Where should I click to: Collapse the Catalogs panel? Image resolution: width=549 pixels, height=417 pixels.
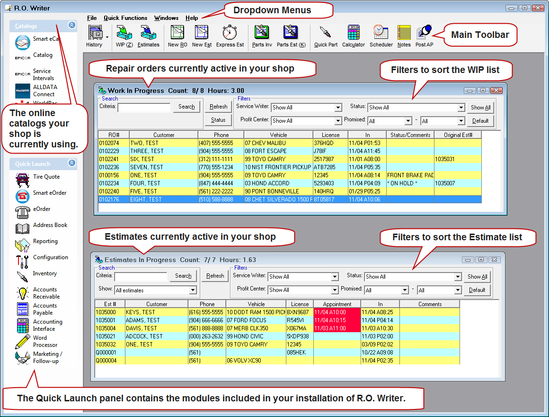71,26
